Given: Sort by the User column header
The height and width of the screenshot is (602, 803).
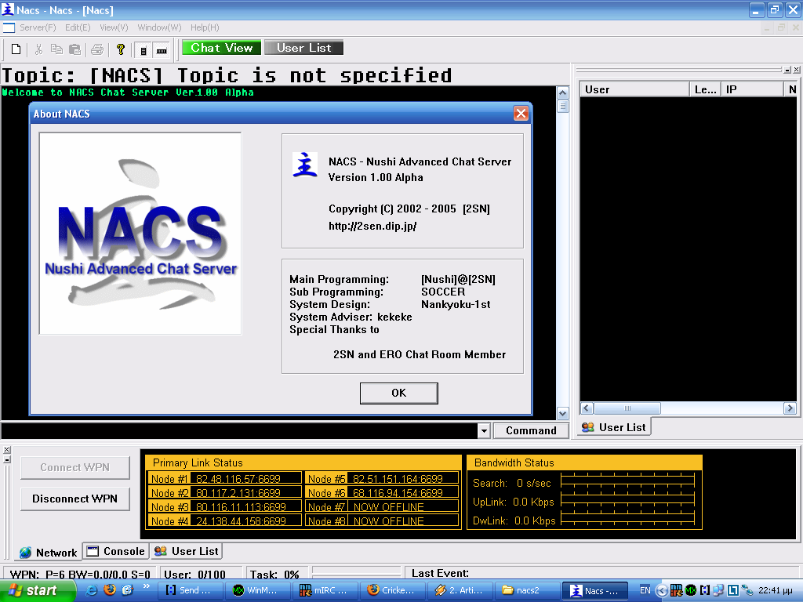Looking at the screenshot, I should (634, 89).
